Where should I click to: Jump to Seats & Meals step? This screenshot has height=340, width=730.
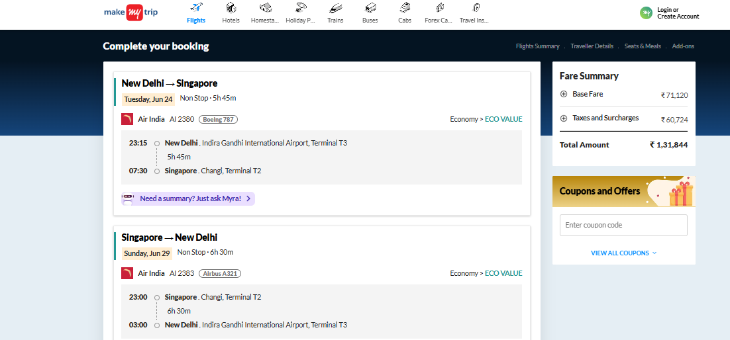pos(643,46)
